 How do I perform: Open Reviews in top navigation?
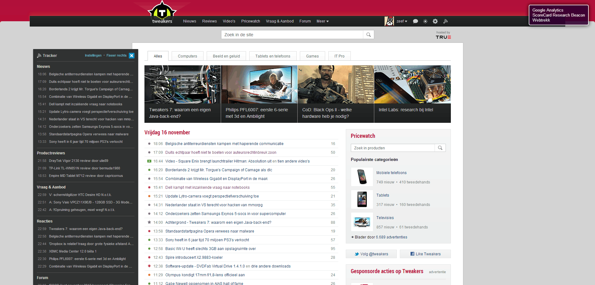click(x=209, y=21)
